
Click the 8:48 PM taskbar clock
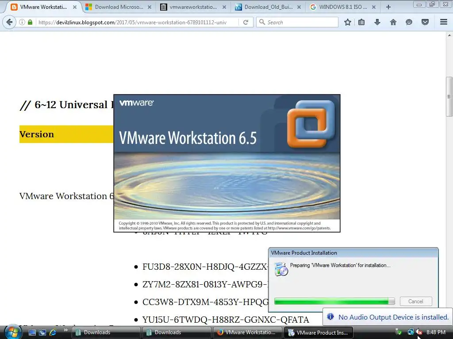click(436, 332)
